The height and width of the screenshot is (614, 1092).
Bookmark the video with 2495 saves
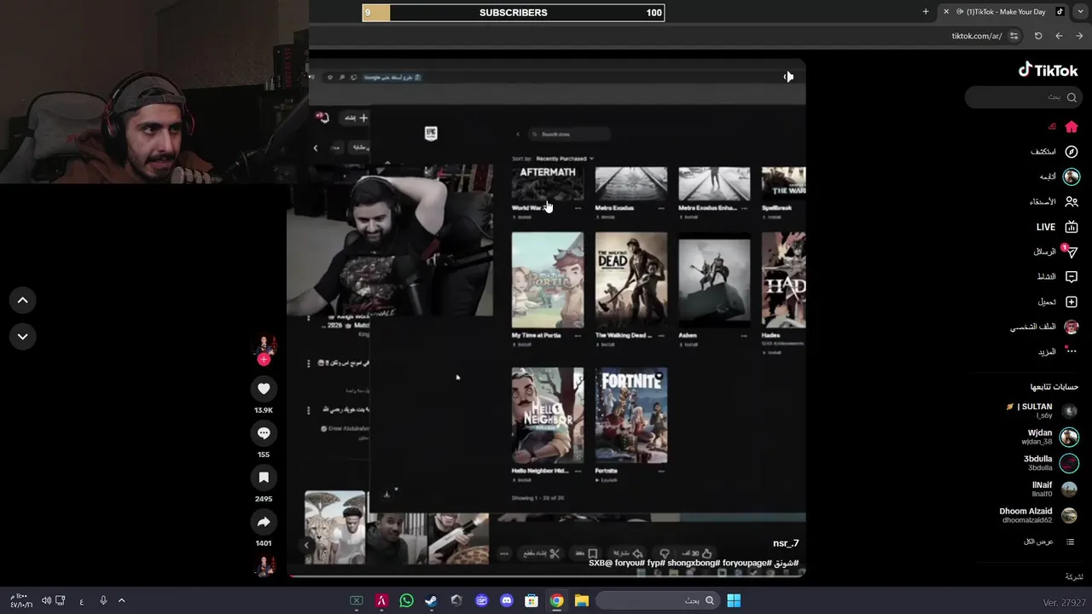[x=264, y=478]
